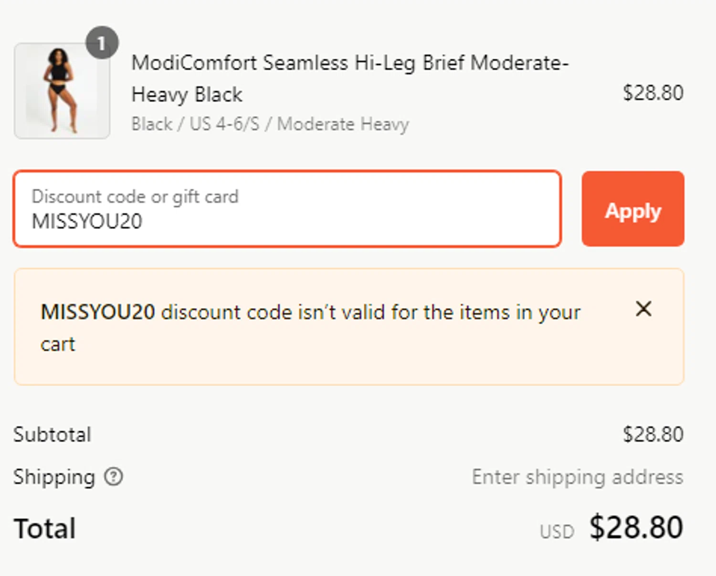Click the Subtotal label
The height and width of the screenshot is (576, 716).
[x=52, y=435]
